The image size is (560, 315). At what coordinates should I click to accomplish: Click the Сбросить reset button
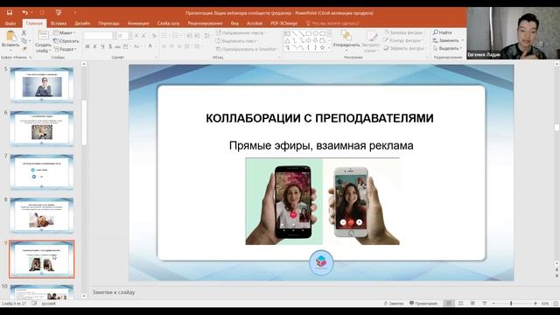tap(66, 41)
